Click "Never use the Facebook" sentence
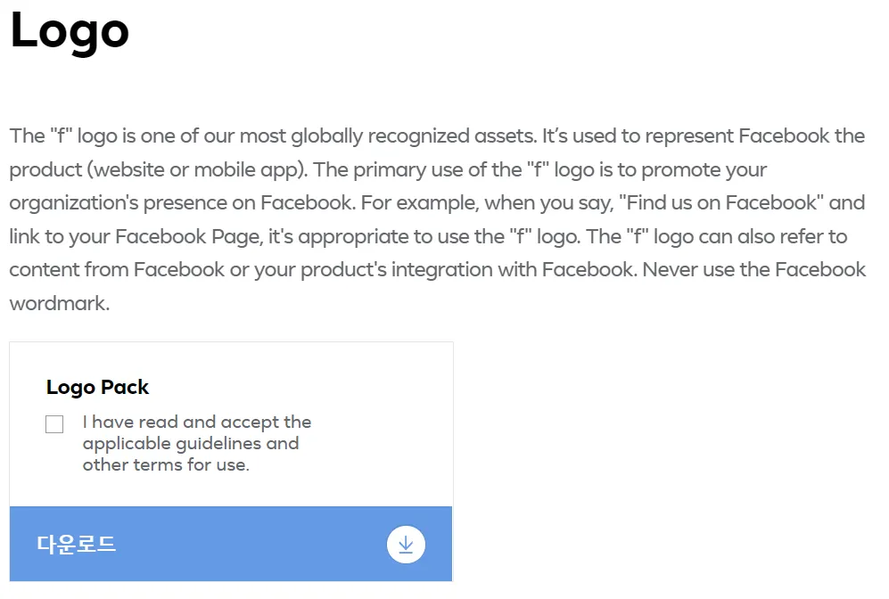This screenshot has height=599, width=889. (x=754, y=269)
